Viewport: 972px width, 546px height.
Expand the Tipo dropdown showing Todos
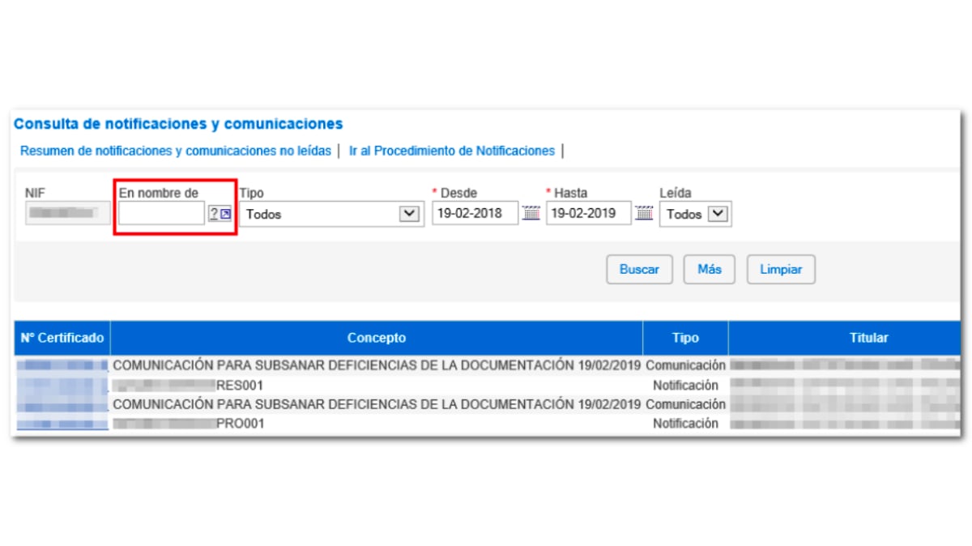(332, 215)
